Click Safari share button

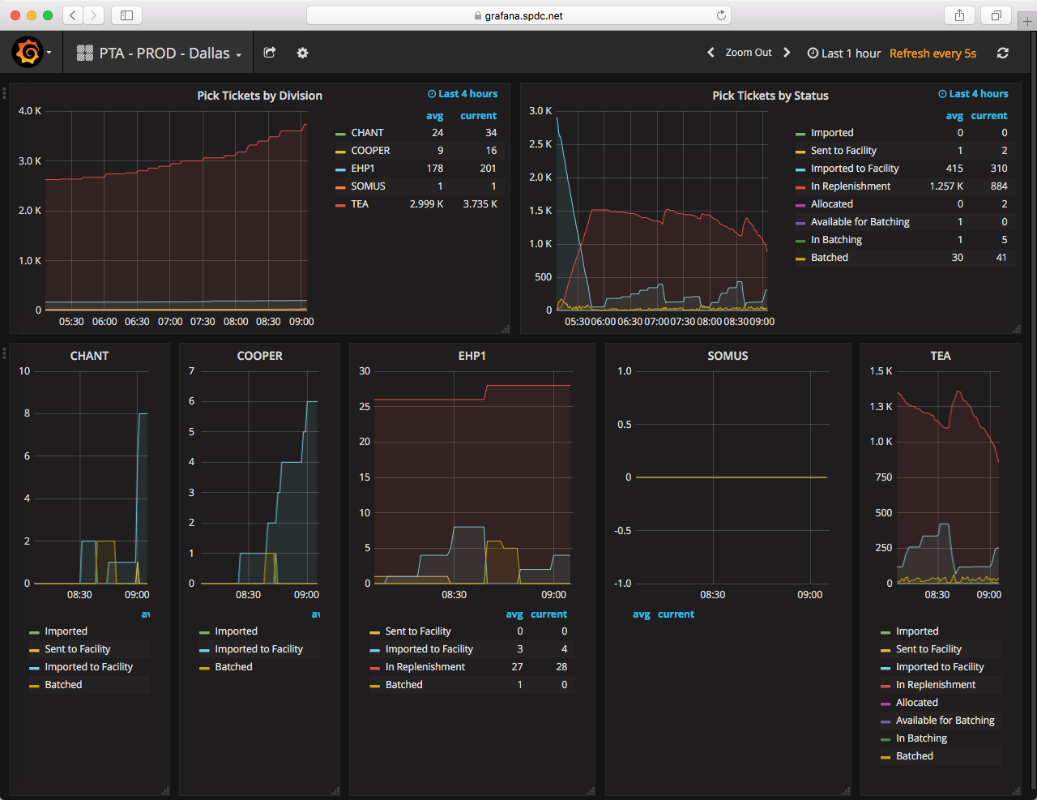(959, 15)
